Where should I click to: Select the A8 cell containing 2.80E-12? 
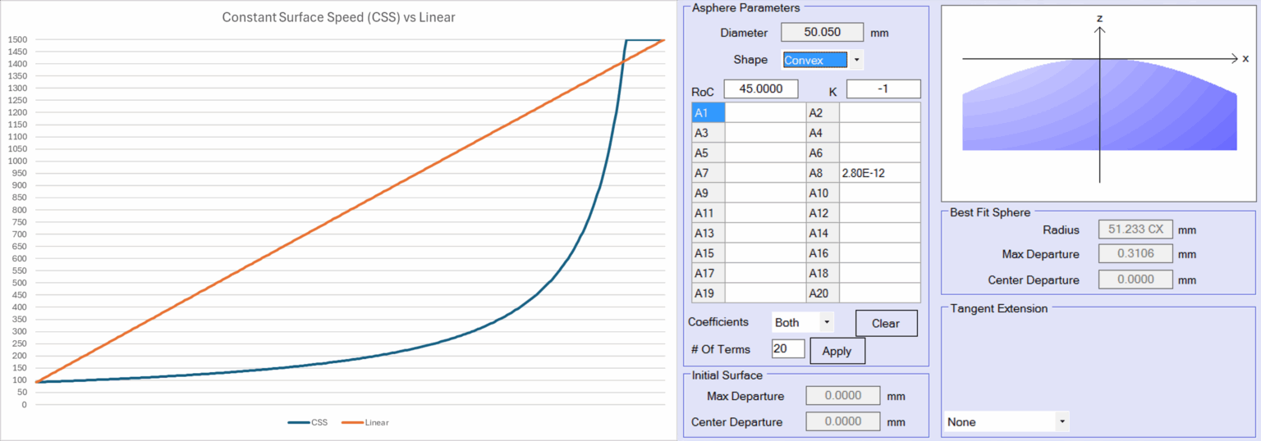pos(879,173)
